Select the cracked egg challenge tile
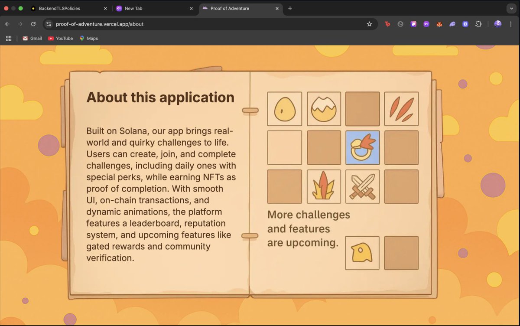Screen dimensions: 520x326 pos(324,109)
